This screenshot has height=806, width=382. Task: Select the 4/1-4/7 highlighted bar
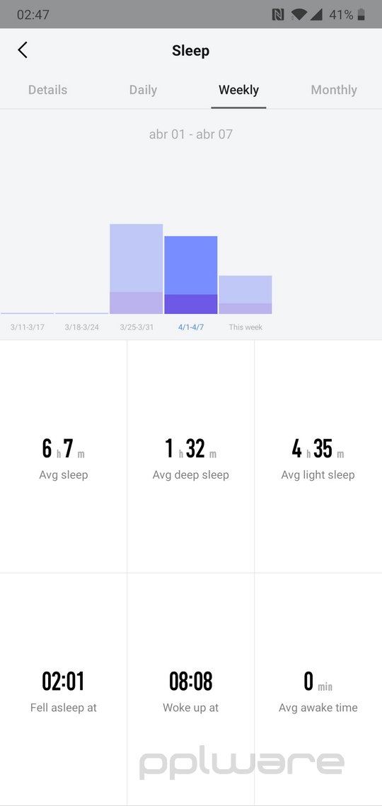click(x=191, y=275)
